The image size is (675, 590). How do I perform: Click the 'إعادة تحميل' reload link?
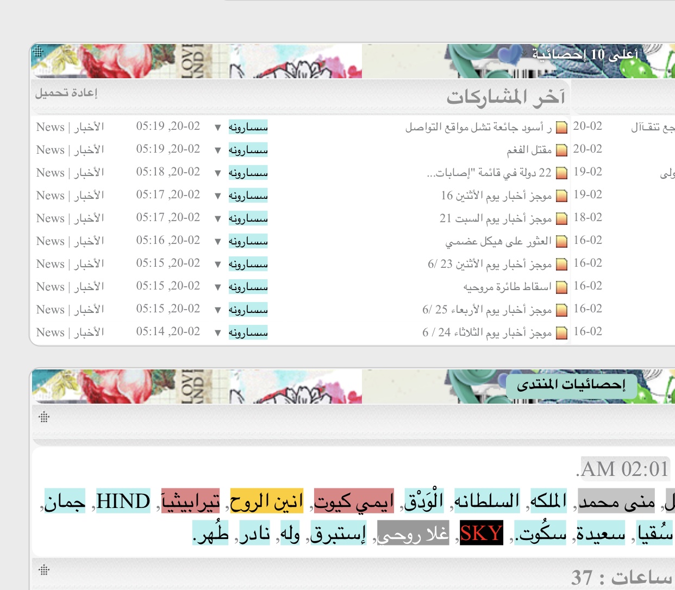coord(66,93)
